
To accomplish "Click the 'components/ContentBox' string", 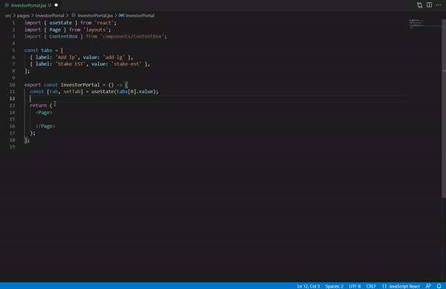I will [132, 36].
